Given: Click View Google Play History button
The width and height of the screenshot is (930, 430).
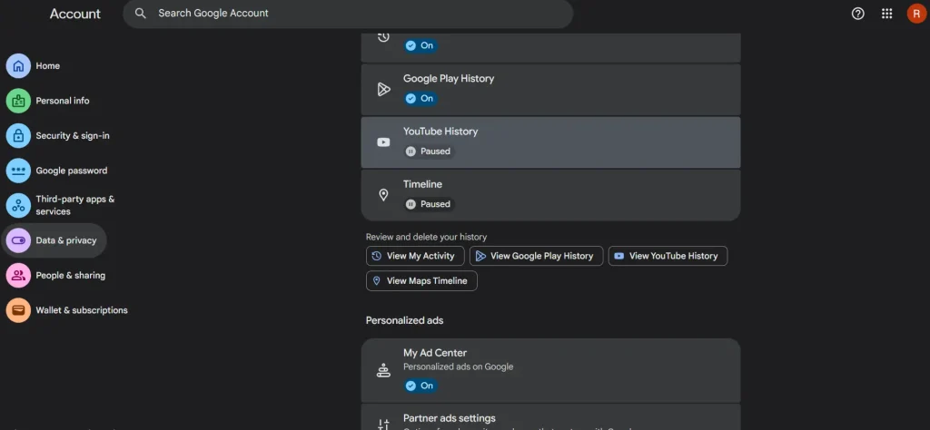Looking at the screenshot, I should (x=536, y=256).
